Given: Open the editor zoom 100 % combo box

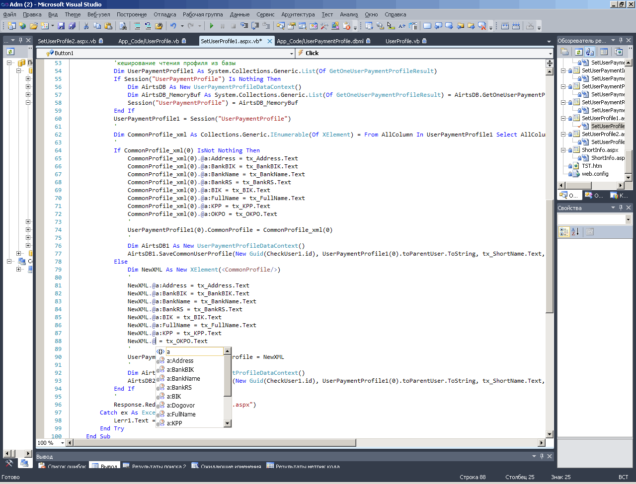Looking at the screenshot, I should click(63, 443).
